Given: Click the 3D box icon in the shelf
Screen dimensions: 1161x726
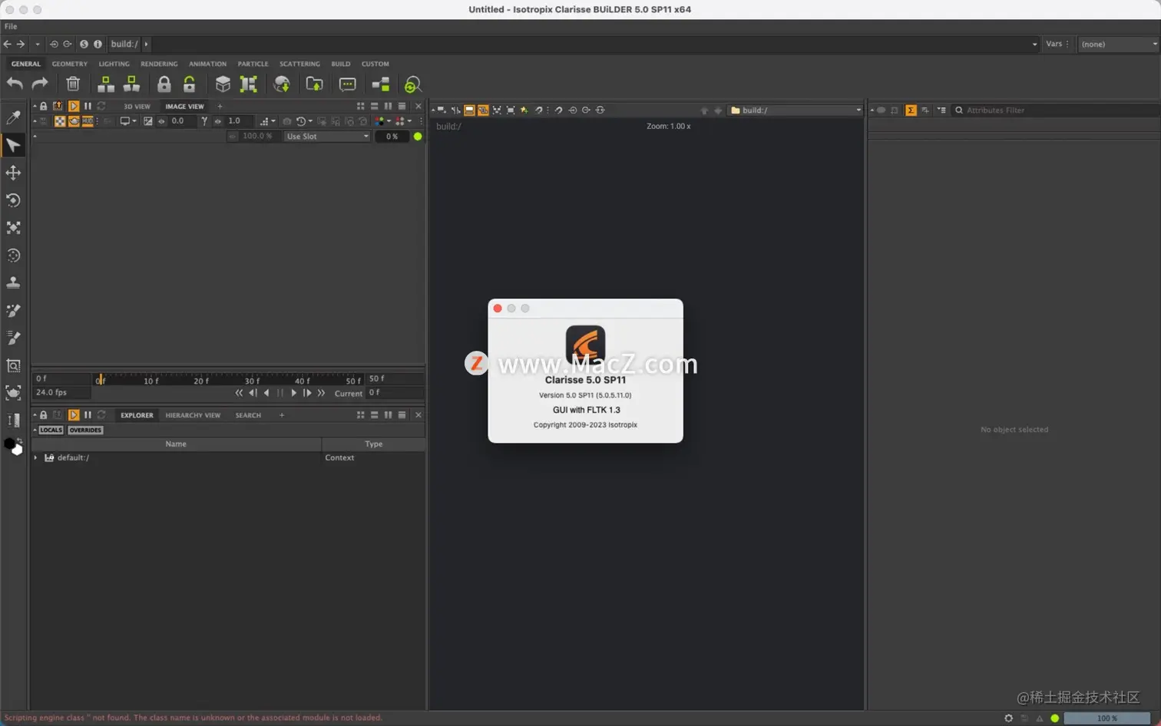Looking at the screenshot, I should (x=223, y=84).
